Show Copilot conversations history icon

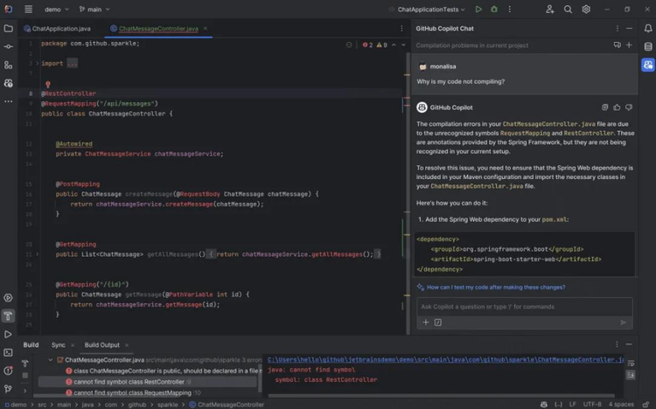(x=618, y=45)
